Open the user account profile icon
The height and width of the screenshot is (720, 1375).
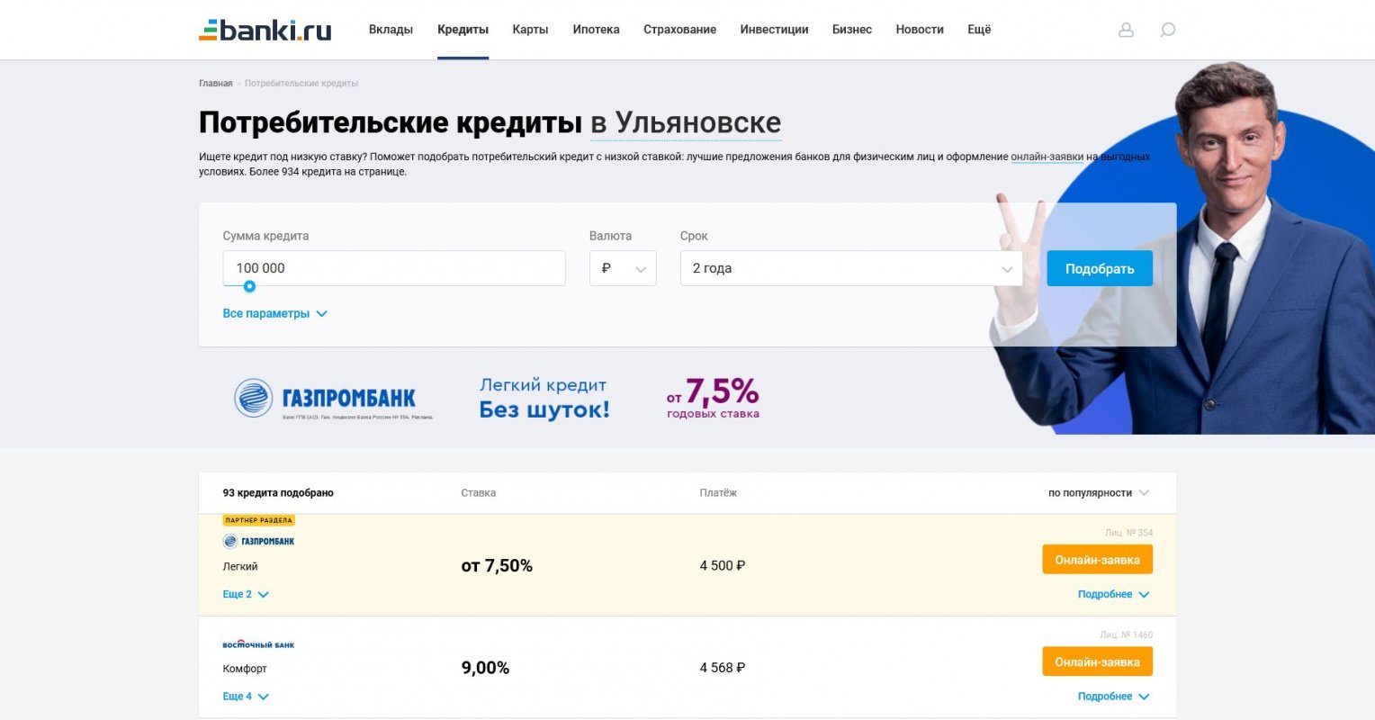[x=1126, y=30]
